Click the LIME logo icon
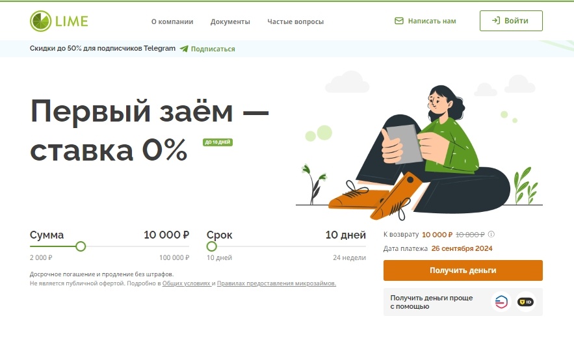 point(41,21)
